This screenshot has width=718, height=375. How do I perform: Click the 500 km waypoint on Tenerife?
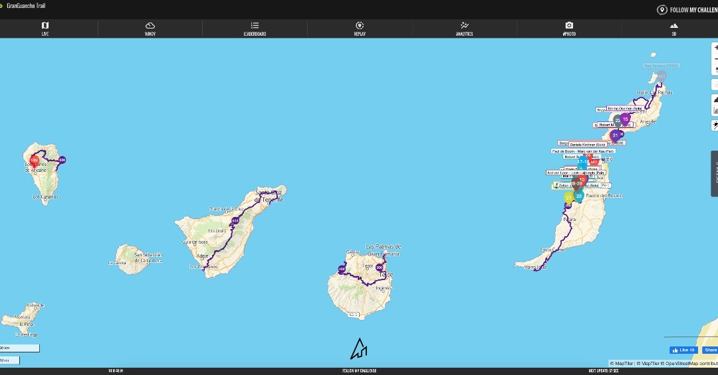pyautogui.click(x=235, y=221)
